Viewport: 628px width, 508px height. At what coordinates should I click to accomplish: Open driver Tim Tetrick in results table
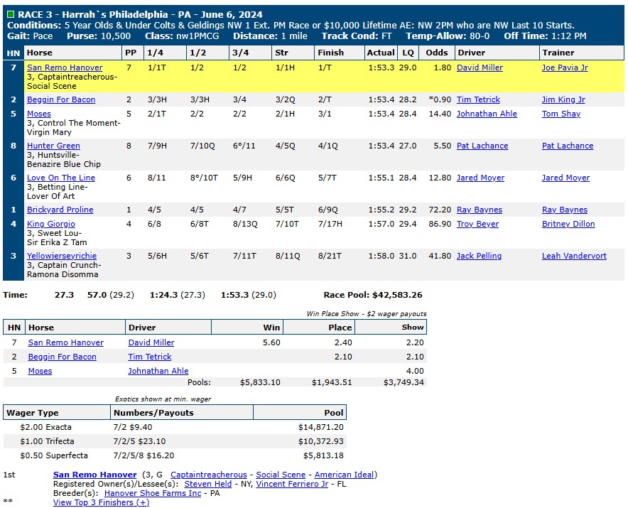click(478, 99)
